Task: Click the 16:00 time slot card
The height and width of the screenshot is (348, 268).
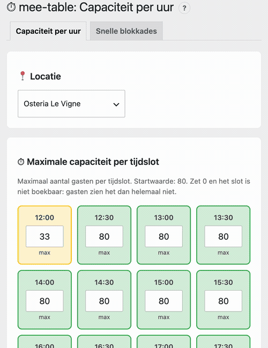Action: [44, 342]
